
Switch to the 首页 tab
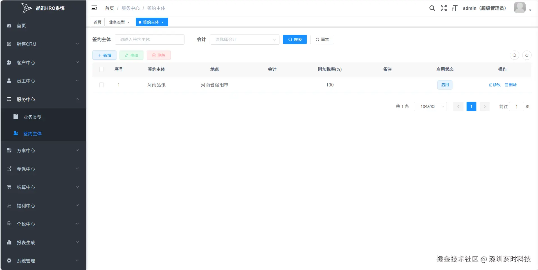pyautogui.click(x=98, y=22)
